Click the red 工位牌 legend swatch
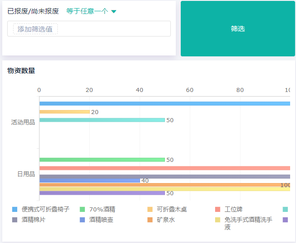Screen dimensions: 296x243 click(218, 209)
